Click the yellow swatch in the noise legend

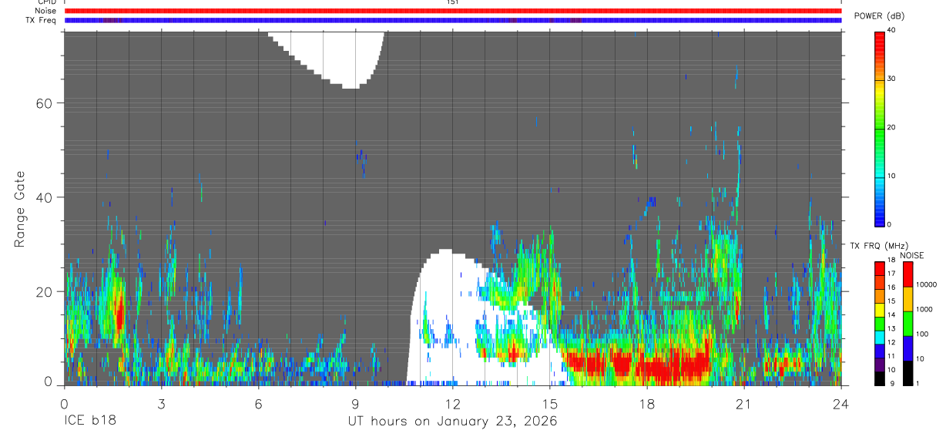(x=908, y=299)
